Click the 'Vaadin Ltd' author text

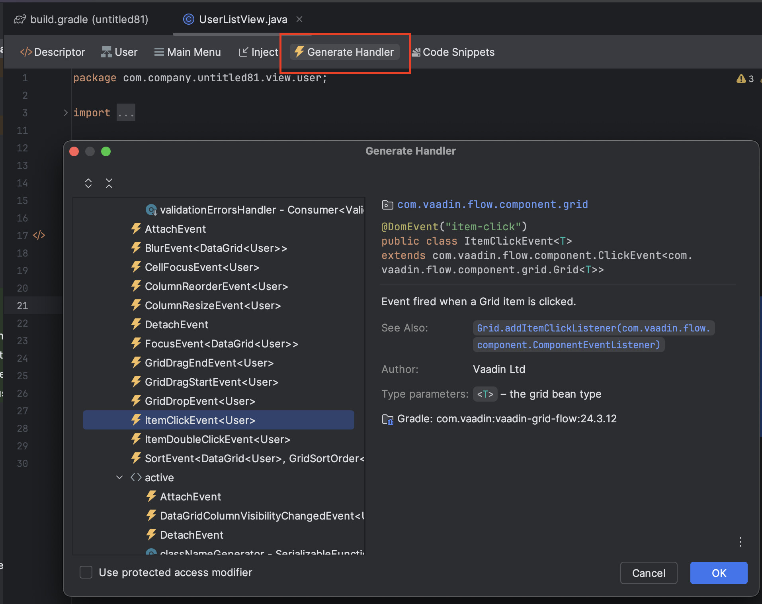pyautogui.click(x=499, y=369)
